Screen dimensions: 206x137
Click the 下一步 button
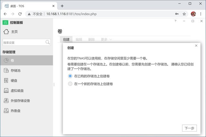[x=189, y=128]
